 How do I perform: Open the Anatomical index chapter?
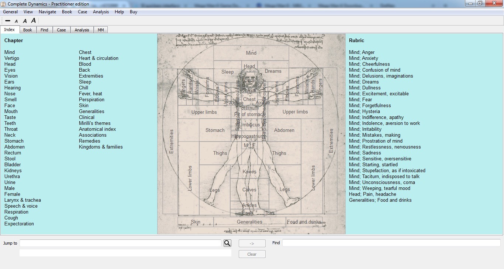(x=97, y=129)
